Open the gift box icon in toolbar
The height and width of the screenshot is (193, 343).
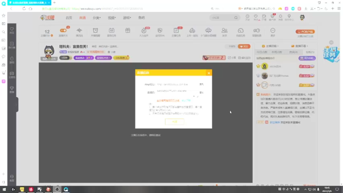(128, 30)
